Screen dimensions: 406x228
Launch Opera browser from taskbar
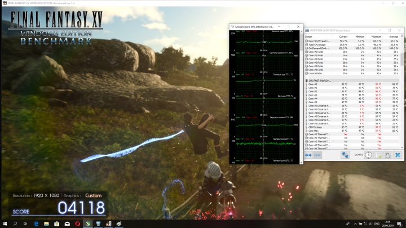click(77, 223)
